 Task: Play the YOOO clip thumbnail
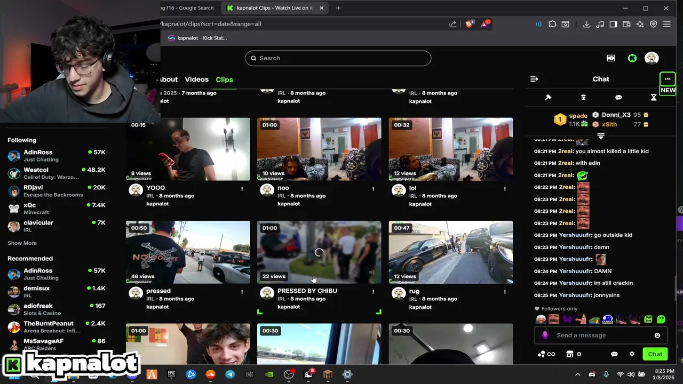click(188, 149)
